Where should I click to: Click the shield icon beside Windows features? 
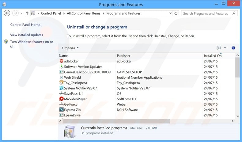click(x=6, y=42)
